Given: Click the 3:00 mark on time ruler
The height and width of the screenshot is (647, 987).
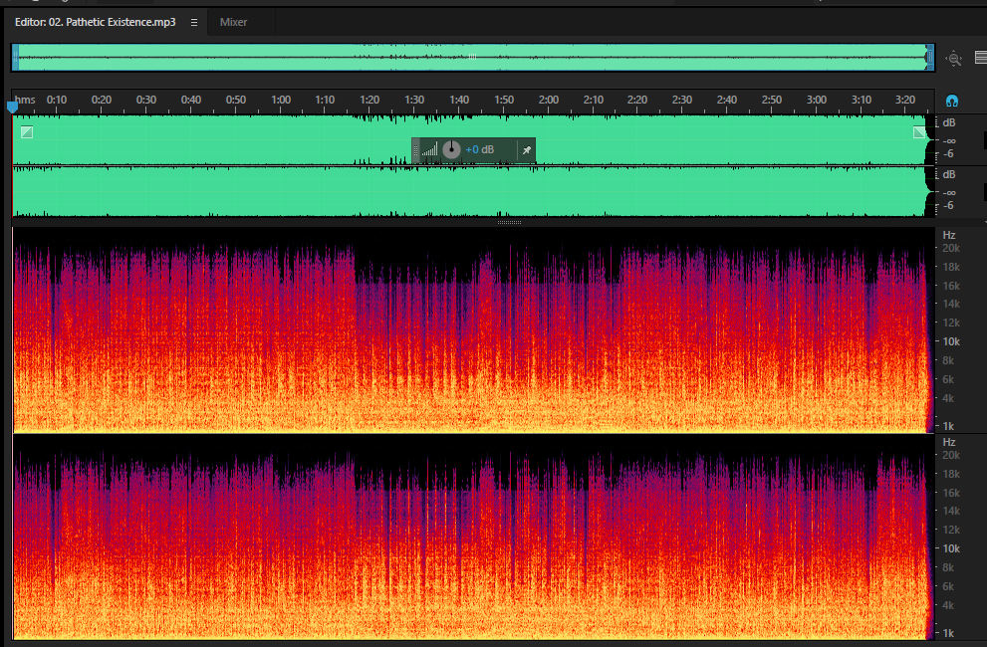Looking at the screenshot, I should coord(817,101).
